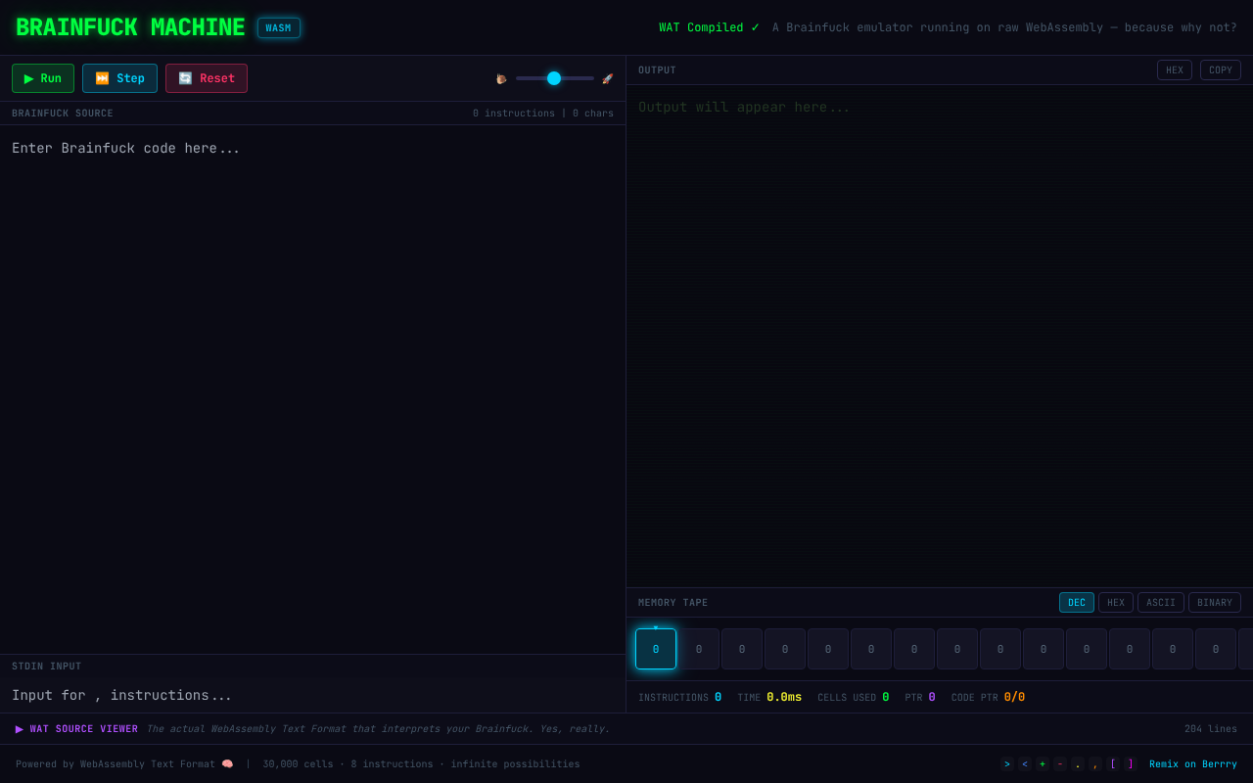Click the PTR value stat
The height and width of the screenshot is (783, 1253).
coord(920,698)
